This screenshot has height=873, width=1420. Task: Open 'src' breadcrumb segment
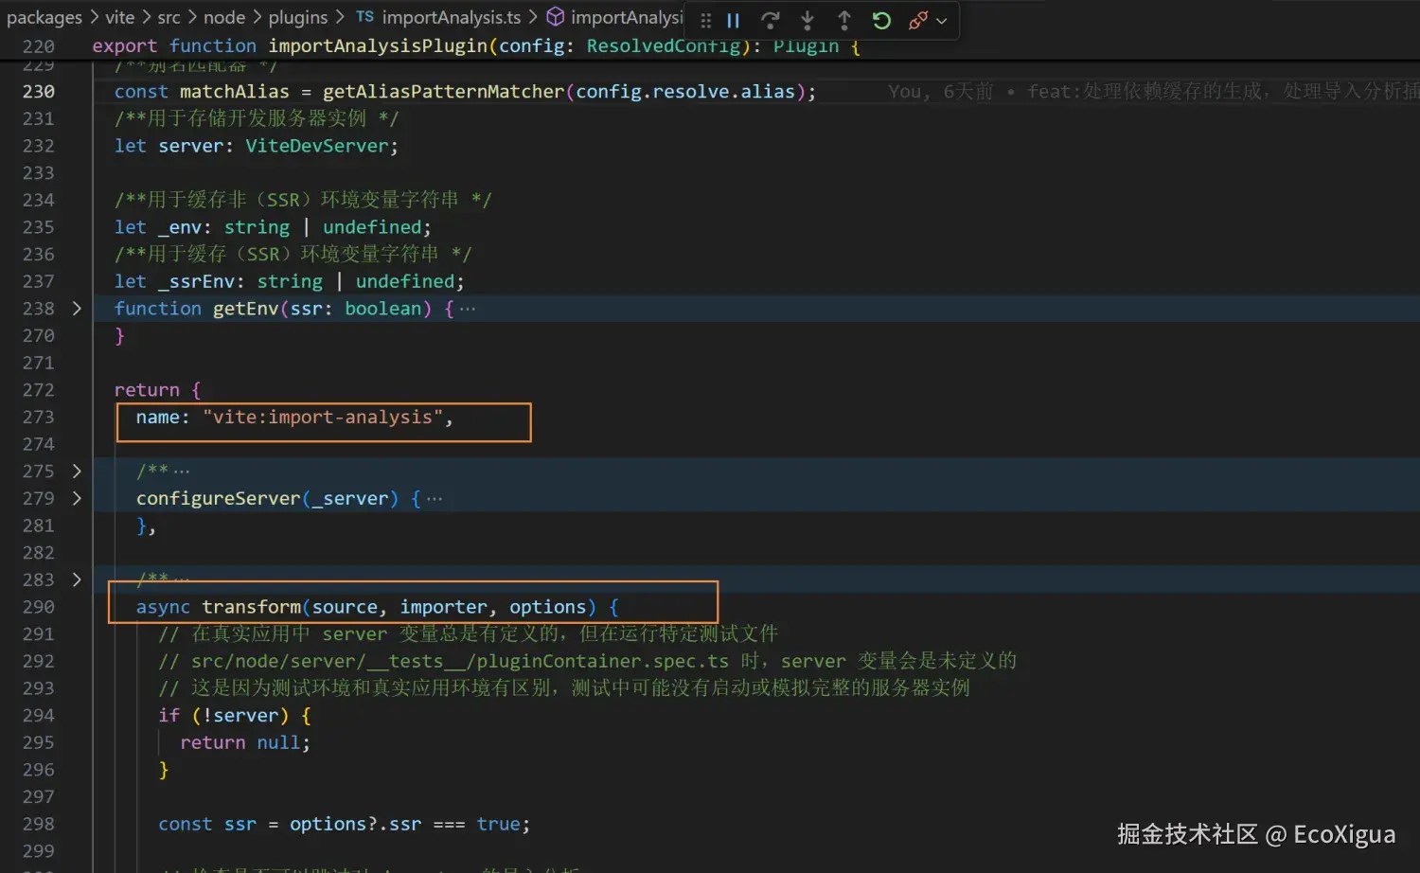tap(169, 17)
